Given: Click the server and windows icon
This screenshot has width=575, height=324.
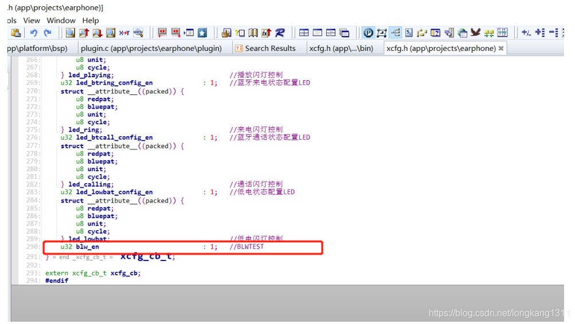Looking at the screenshot, I should click(x=449, y=33).
